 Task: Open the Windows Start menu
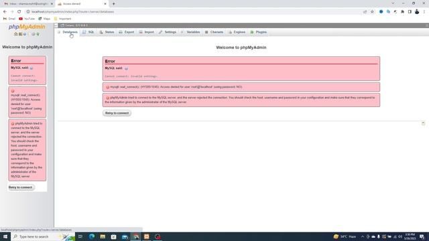(x=5, y=236)
